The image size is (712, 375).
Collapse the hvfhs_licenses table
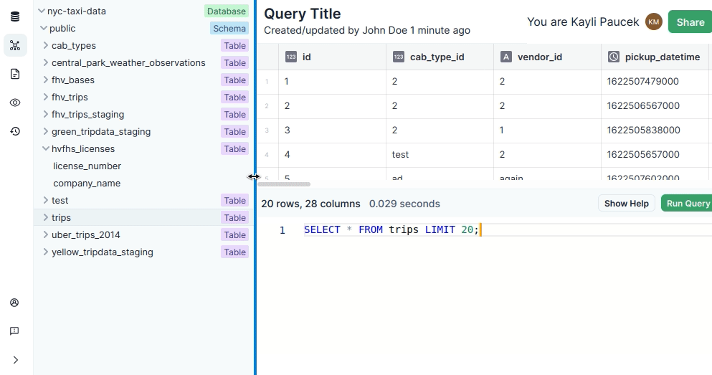point(45,149)
